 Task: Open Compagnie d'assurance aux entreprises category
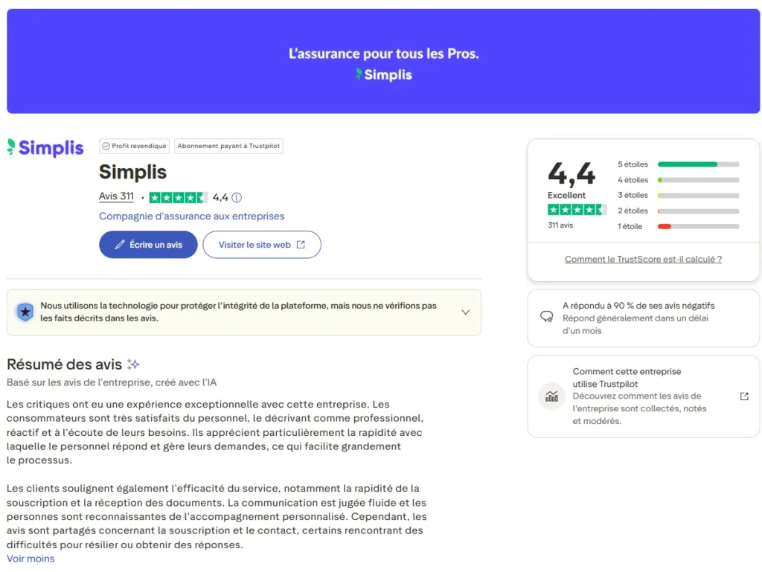coord(191,216)
